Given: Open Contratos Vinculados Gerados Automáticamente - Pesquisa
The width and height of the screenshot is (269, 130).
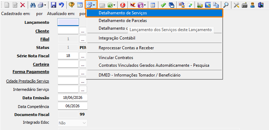Looking at the screenshot, I should [x=155, y=65].
